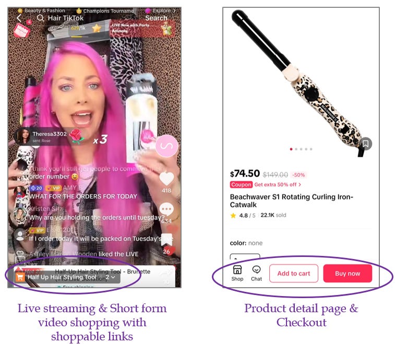Tap the orange shopping cart icon
395x344 pixels.
coord(20,277)
